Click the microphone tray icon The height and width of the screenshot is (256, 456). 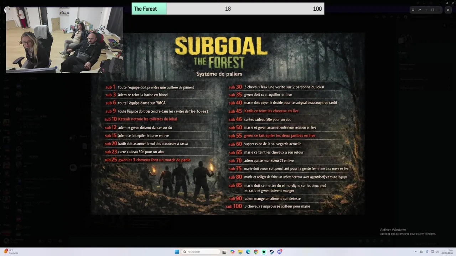coord(427,252)
